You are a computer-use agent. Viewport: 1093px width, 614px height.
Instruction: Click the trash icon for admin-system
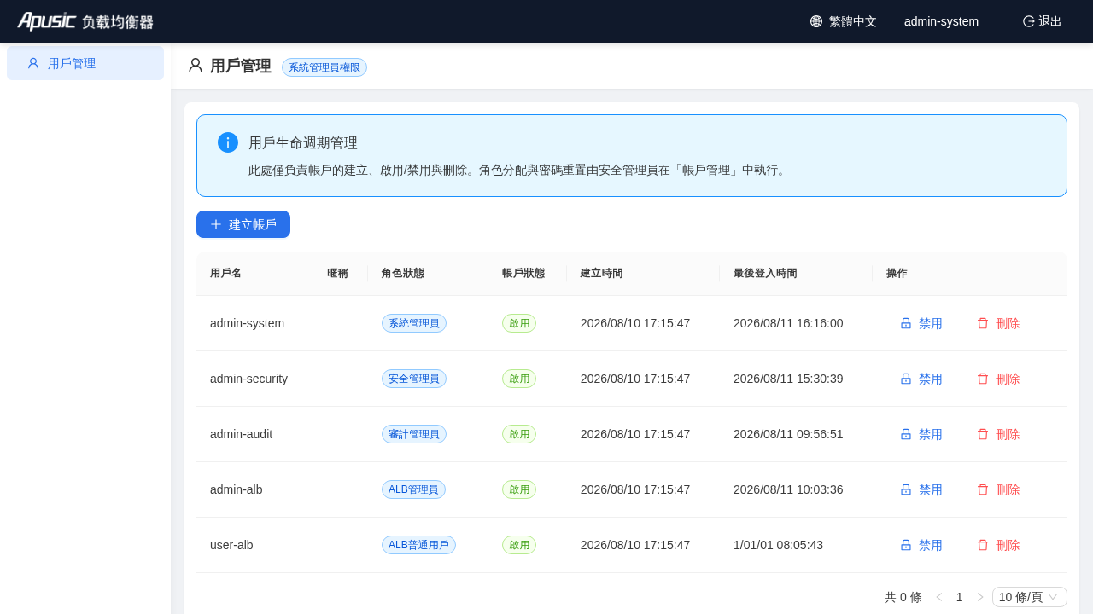(983, 323)
